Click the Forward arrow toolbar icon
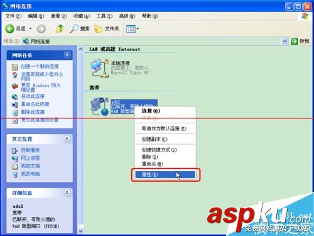Viewport: 314px width, 236px height. [41, 29]
